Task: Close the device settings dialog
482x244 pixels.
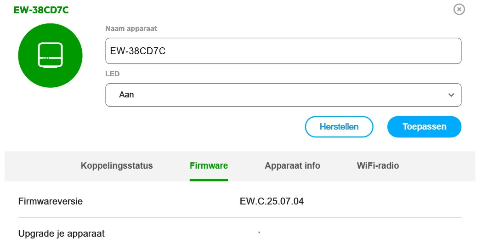Action: pos(459,9)
